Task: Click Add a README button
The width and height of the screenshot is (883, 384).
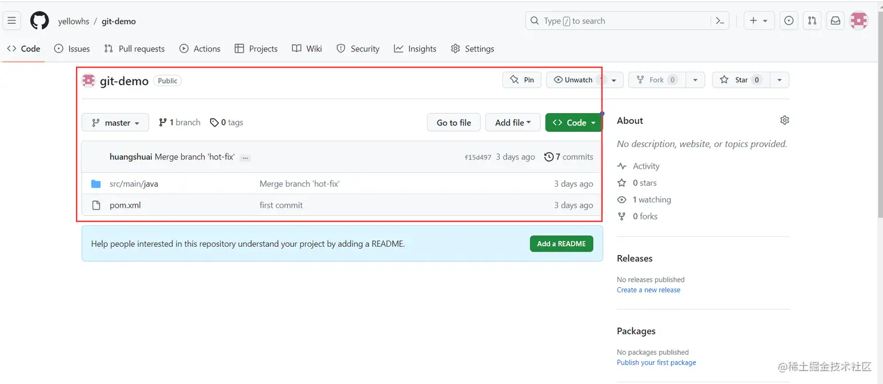Action: pyautogui.click(x=561, y=244)
